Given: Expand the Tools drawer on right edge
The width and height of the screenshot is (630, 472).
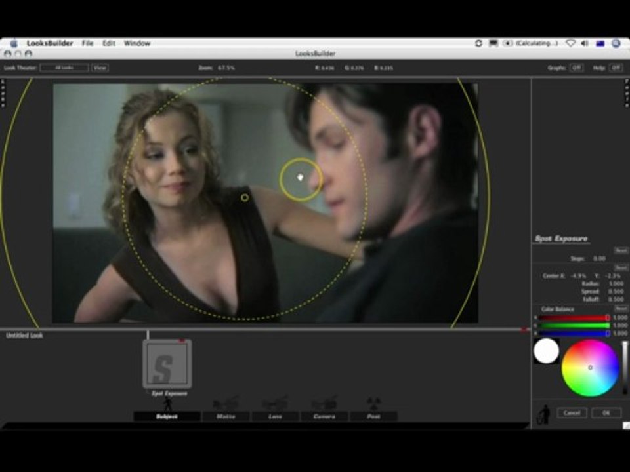Looking at the screenshot, I should 627,93.
